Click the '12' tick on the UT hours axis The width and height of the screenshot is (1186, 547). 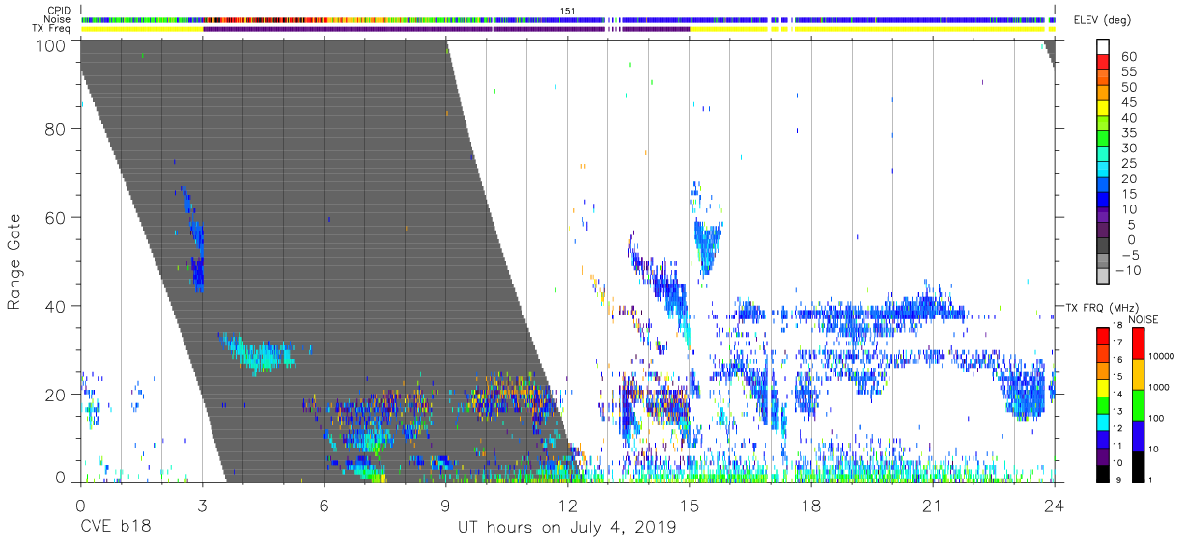(x=567, y=506)
